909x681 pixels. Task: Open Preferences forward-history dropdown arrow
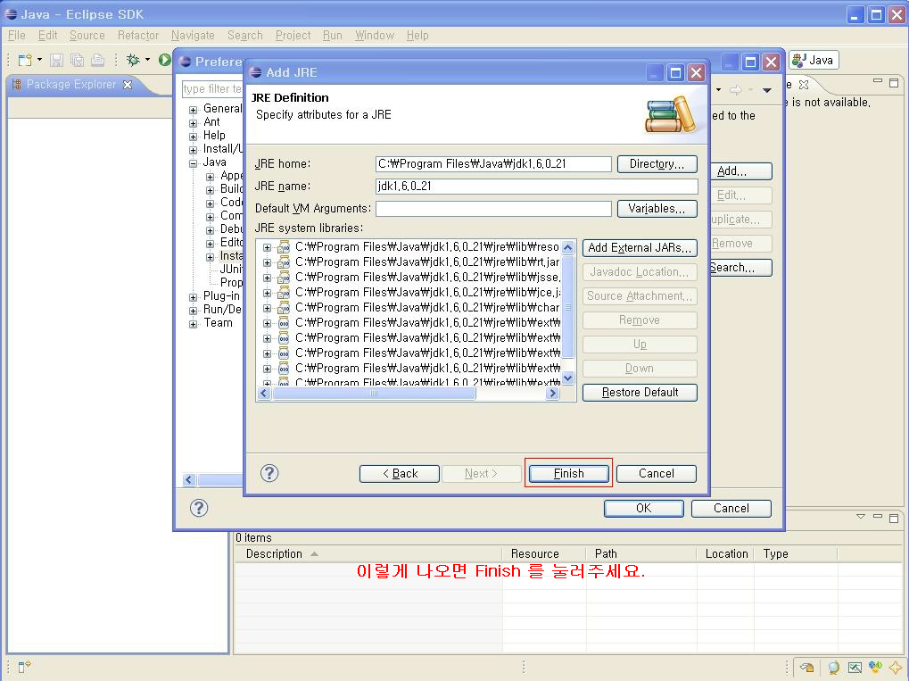pyautogui.click(x=751, y=90)
